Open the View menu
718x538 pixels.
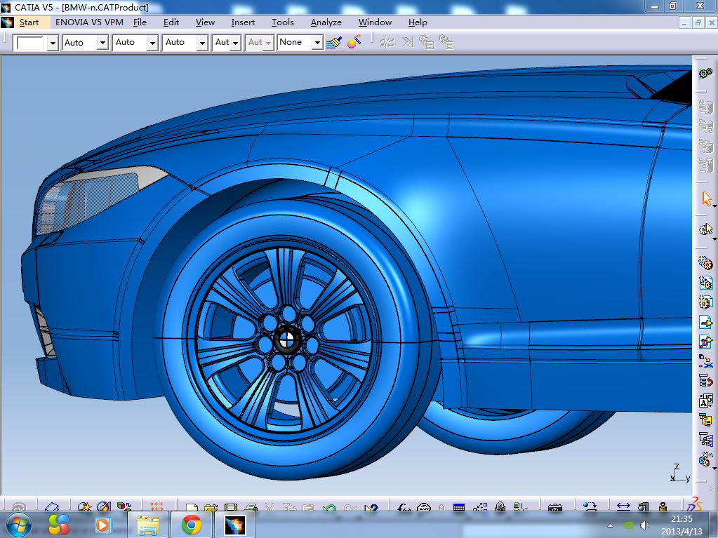tap(205, 22)
